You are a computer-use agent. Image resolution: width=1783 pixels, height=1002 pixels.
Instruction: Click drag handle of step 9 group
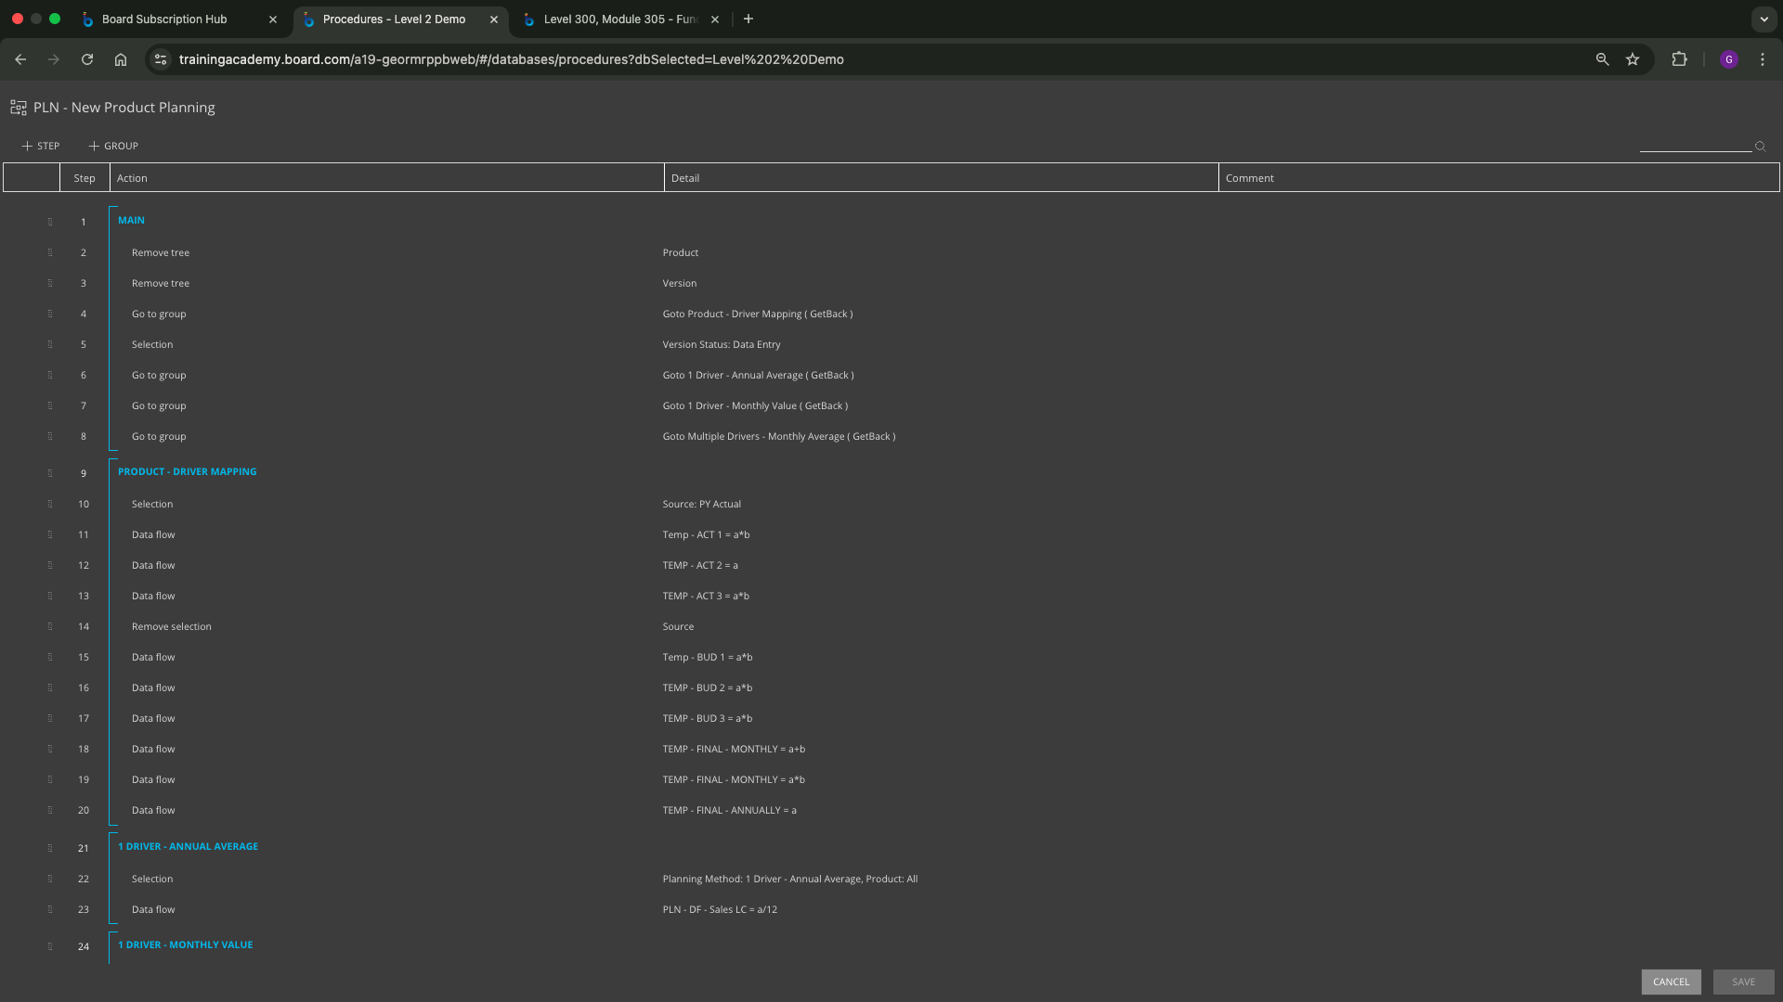[x=50, y=473]
